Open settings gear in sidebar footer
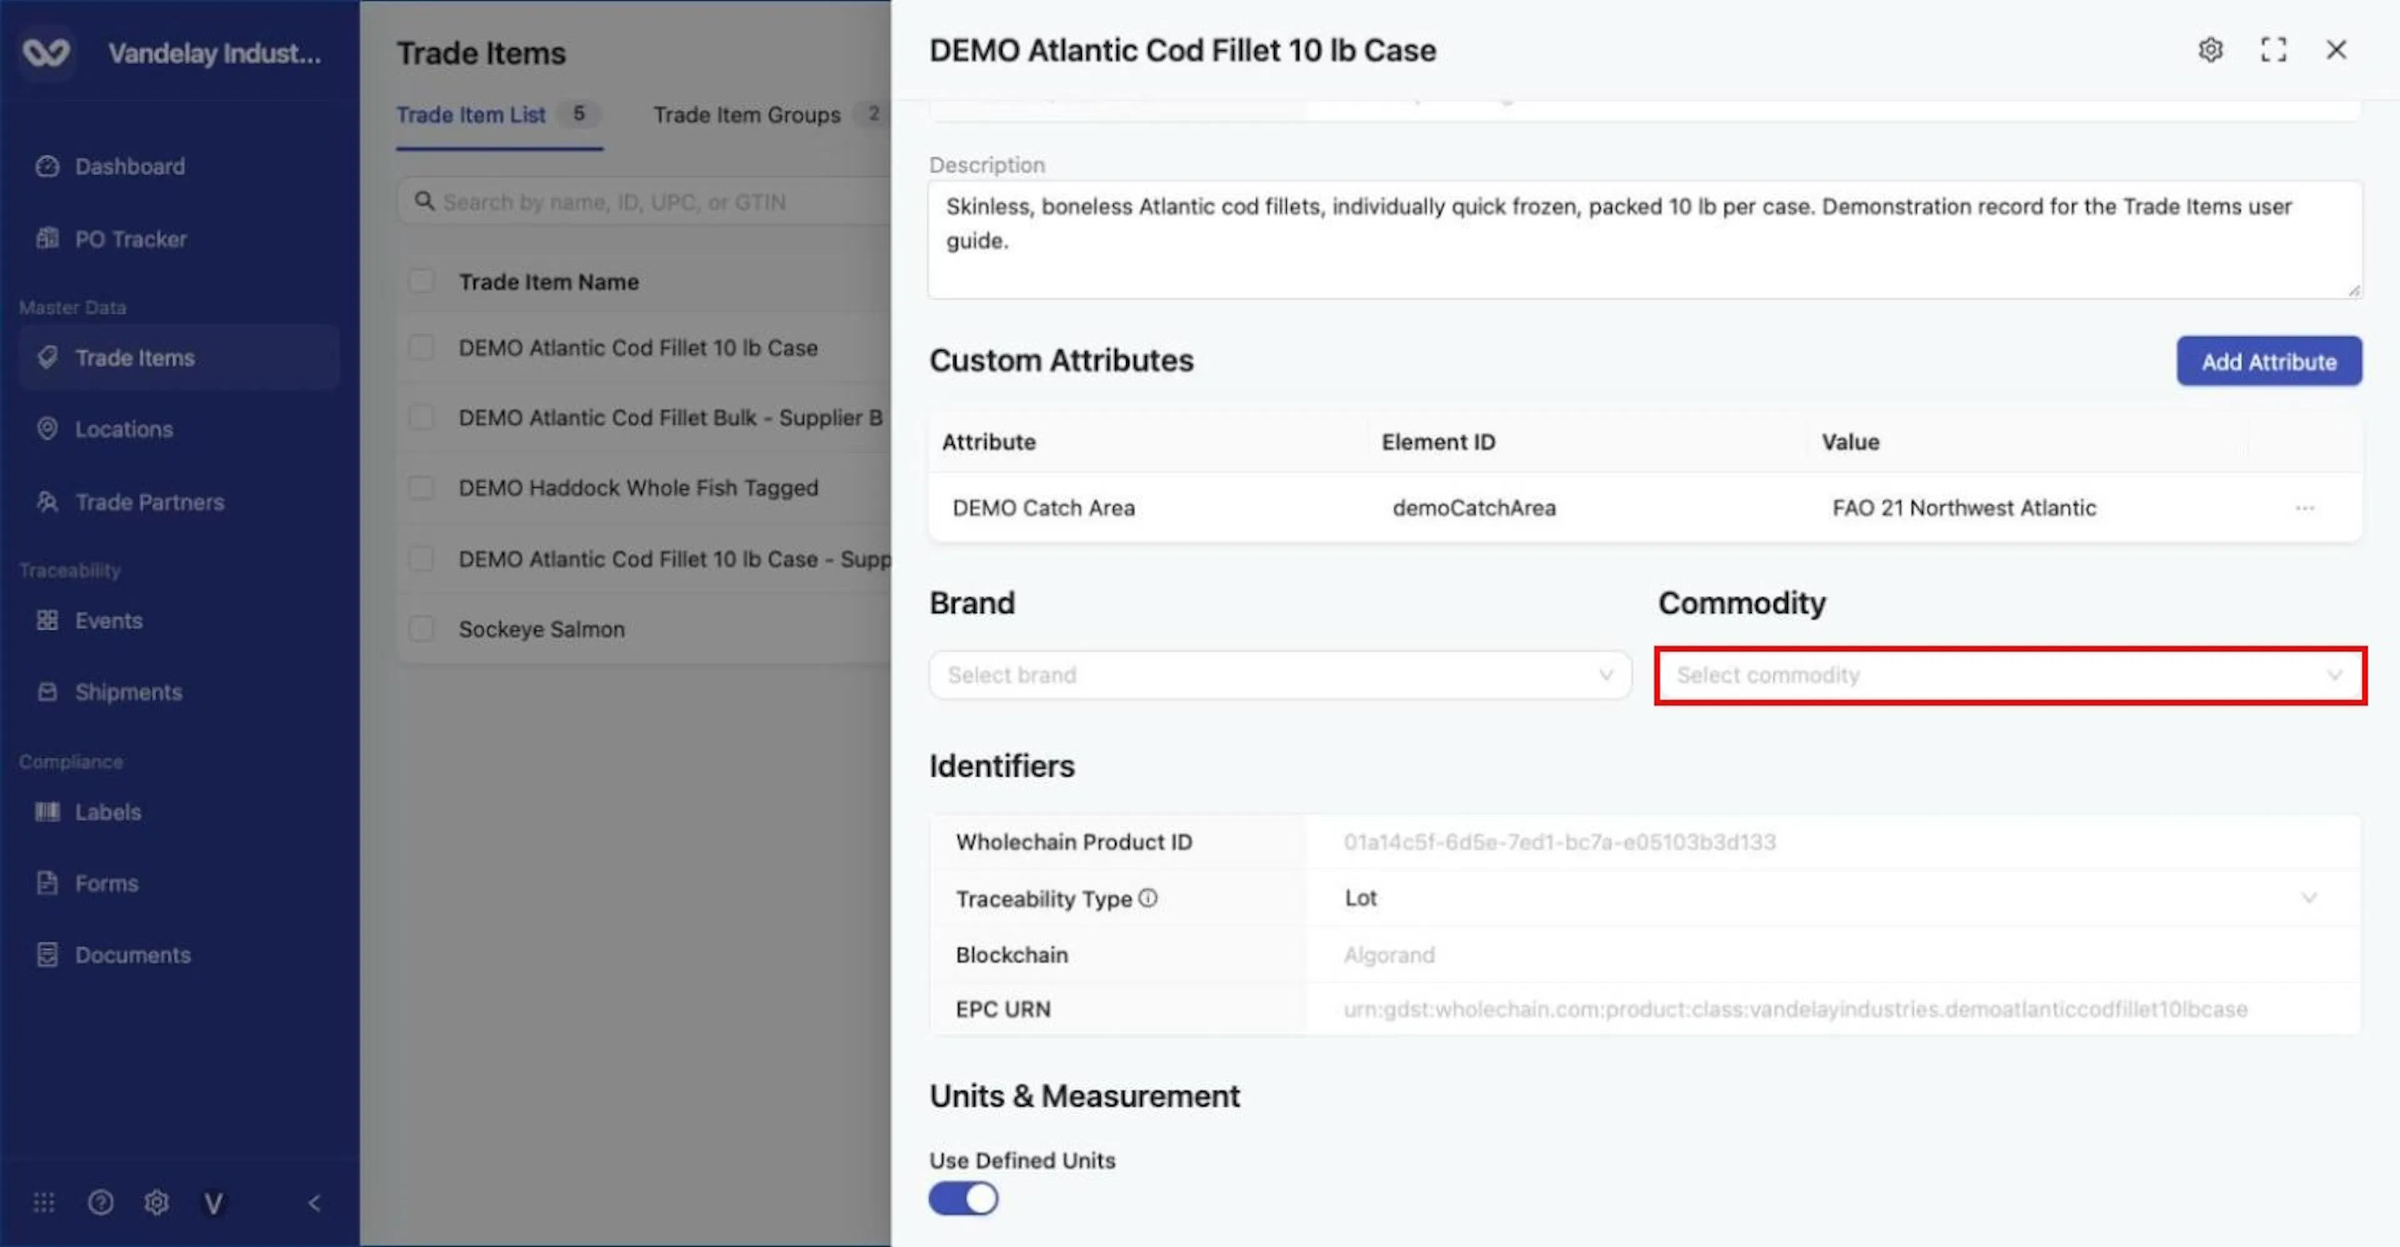 coord(156,1202)
